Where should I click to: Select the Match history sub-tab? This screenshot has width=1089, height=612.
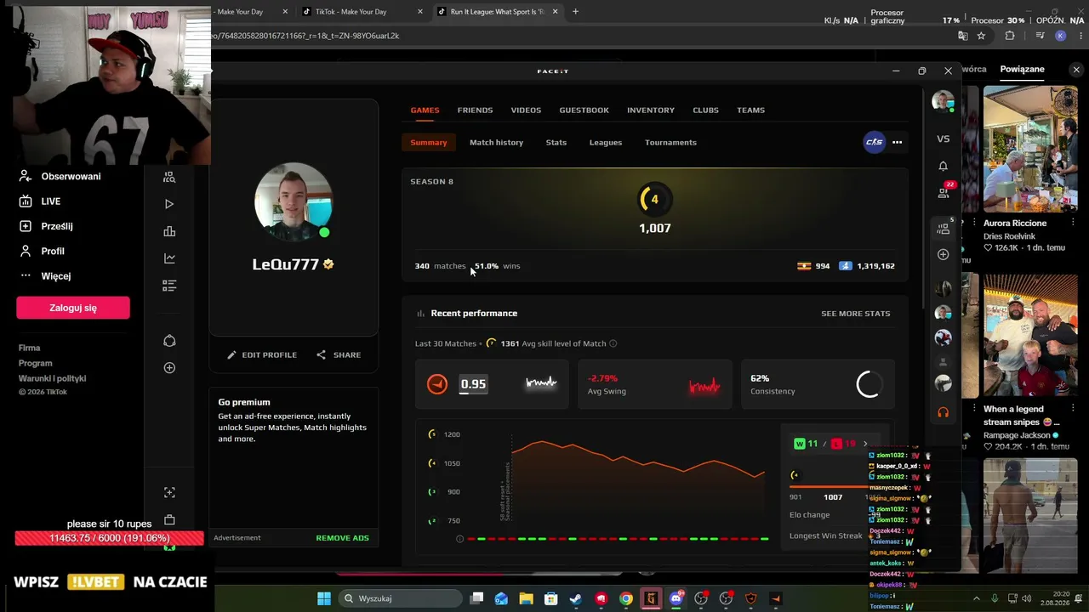pyautogui.click(x=496, y=142)
